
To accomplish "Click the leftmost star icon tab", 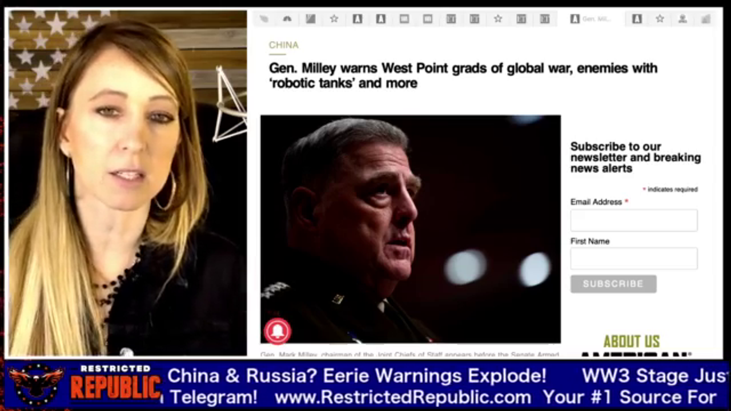I will tap(334, 19).
